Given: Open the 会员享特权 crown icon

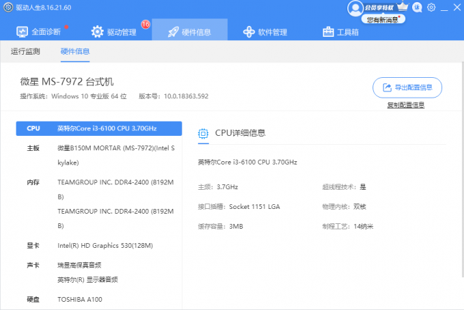Looking at the screenshot, I should (x=402, y=7).
